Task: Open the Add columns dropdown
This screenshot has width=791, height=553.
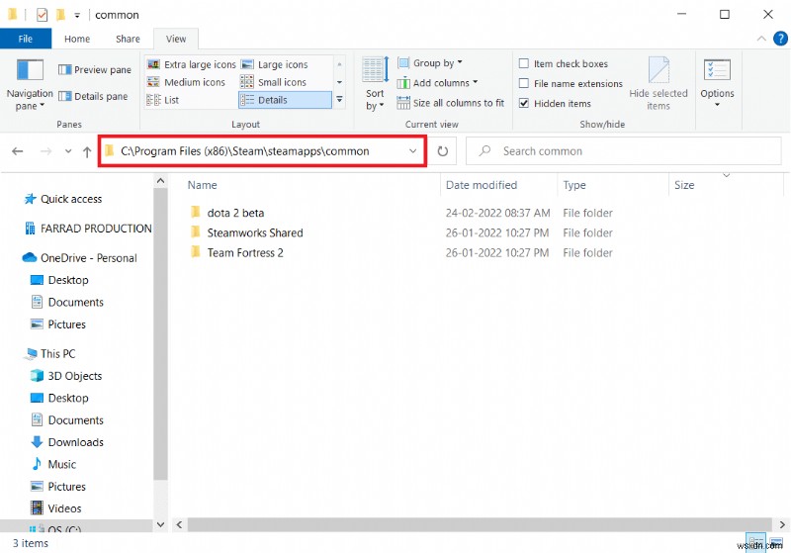Action: click(437, 83)
